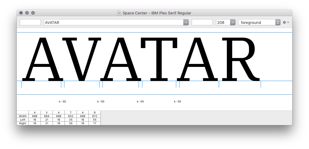Select the letter T glyph in preview
Viewport: 309px width, 149px height.
pos(159,59)
